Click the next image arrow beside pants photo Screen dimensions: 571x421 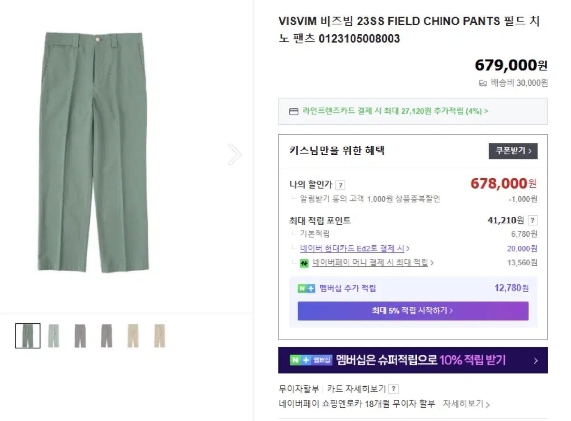click(x=235, y=154)
